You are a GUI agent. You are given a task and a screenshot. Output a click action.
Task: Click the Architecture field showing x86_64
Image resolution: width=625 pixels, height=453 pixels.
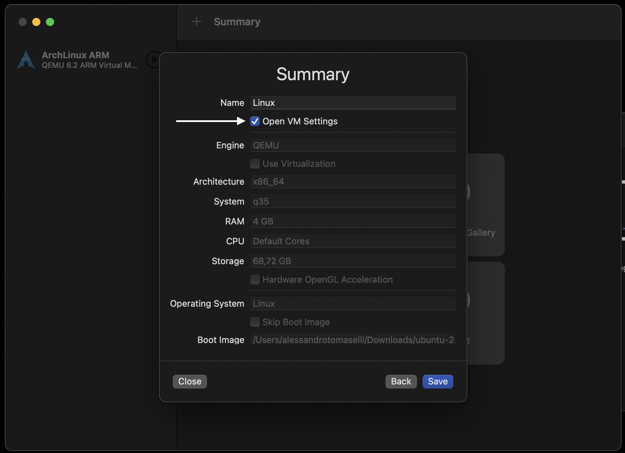tap(353, 182)
